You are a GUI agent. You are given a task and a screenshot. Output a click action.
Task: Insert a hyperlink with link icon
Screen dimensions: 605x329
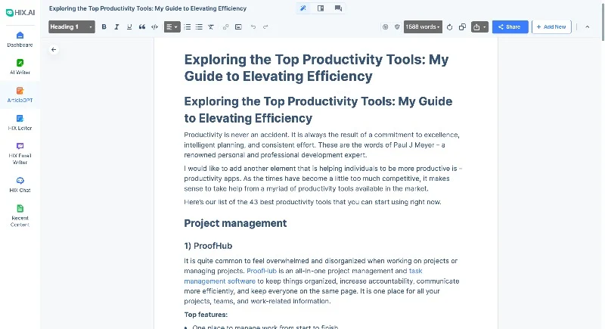click(x=225, y=26)
